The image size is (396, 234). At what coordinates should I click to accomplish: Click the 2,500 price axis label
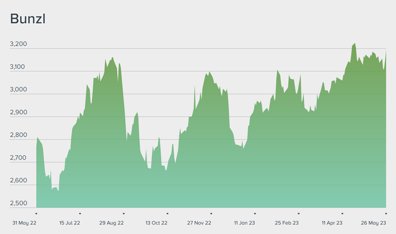point(19,203)
